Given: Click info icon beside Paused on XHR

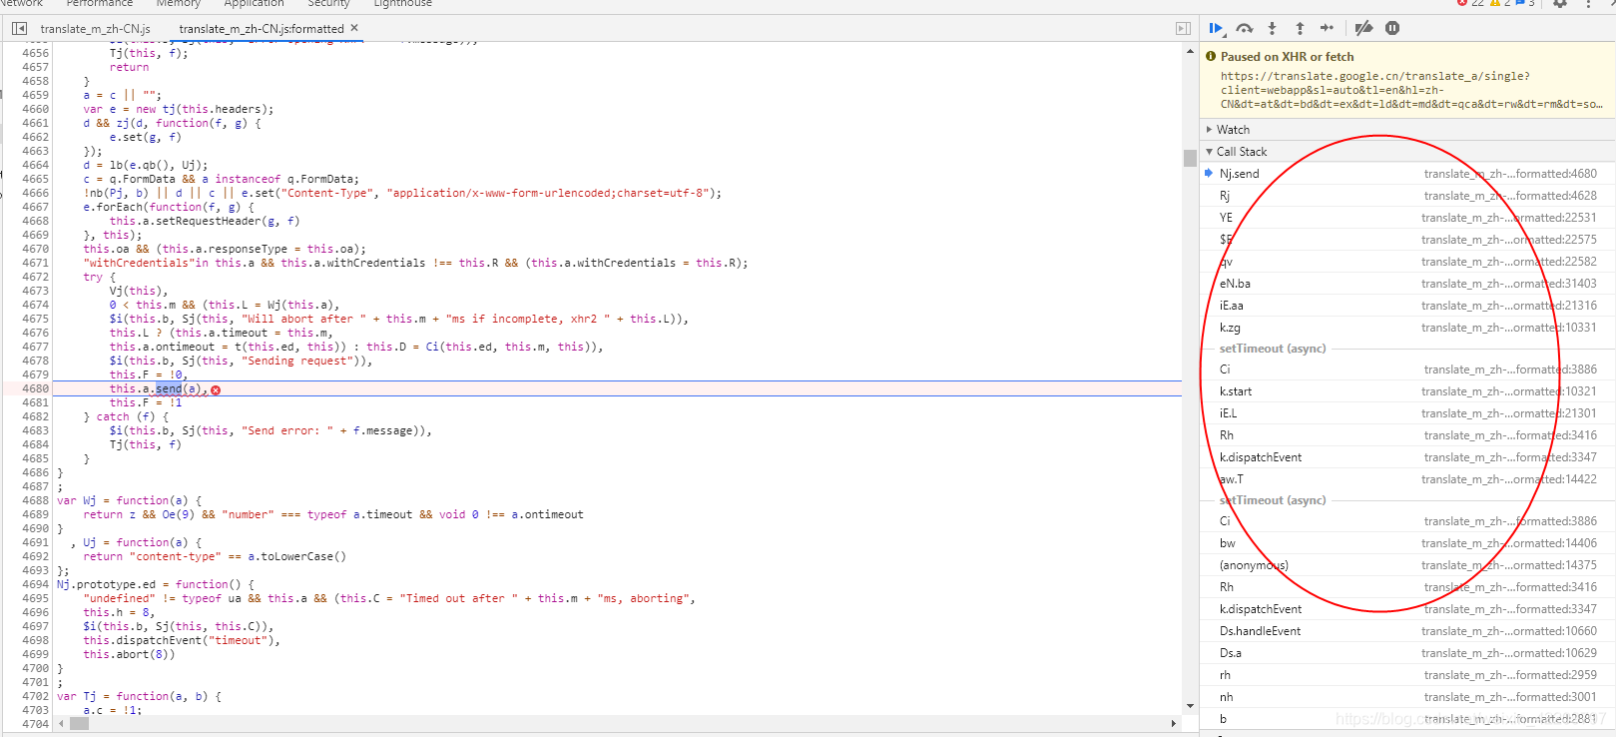Looking at the screenshot, I should pyautogui.click(x=1211, y=57).
